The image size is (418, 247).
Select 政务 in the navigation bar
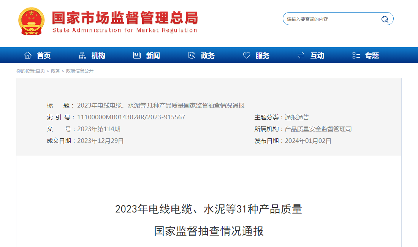208,56
